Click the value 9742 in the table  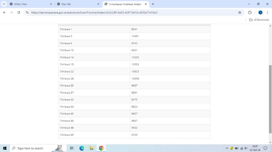tap(134, 43)
